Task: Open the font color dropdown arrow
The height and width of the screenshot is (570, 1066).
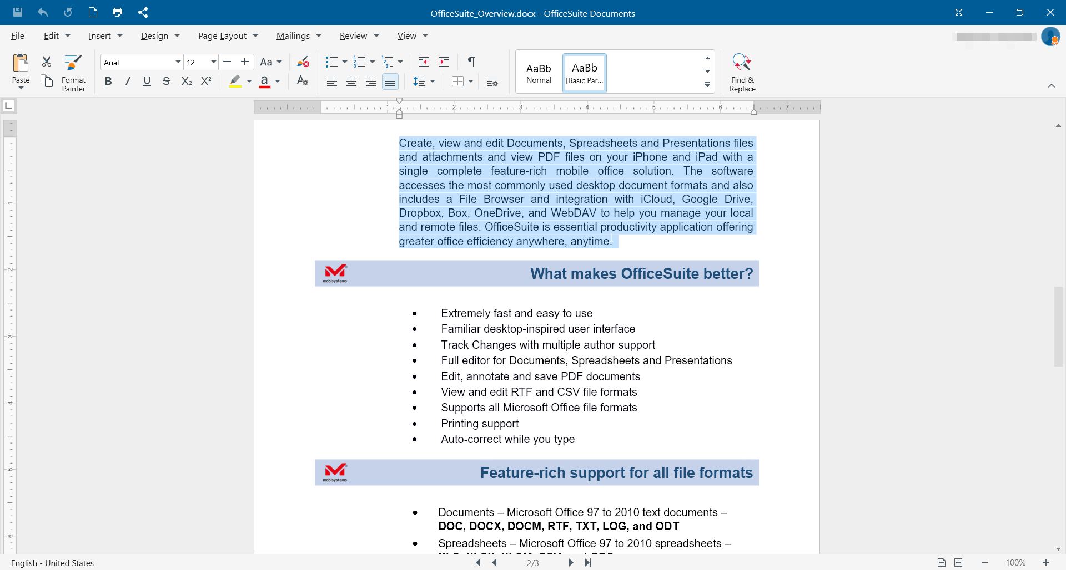Action: (x=278, y=82)
